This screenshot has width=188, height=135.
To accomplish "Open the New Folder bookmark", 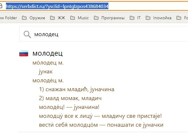I will pyautogui.click(x=8, y=18).
